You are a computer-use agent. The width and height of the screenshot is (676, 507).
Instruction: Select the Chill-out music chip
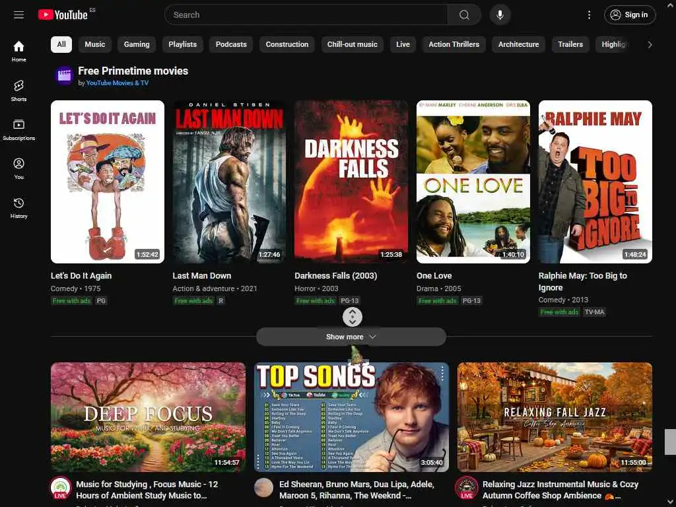pos(353,44)
